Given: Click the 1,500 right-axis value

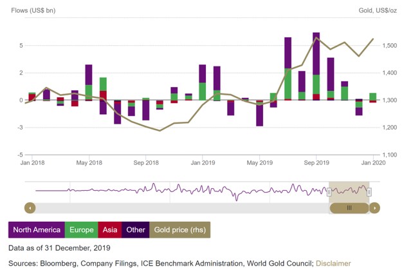Looking at the screenshot, I should tap(390, 45).
